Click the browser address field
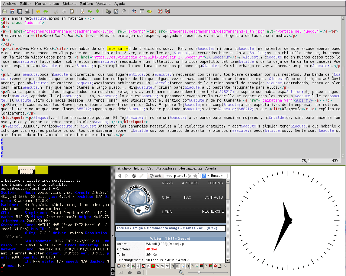This screenshot has height=276, width=346. click(177, 176)
